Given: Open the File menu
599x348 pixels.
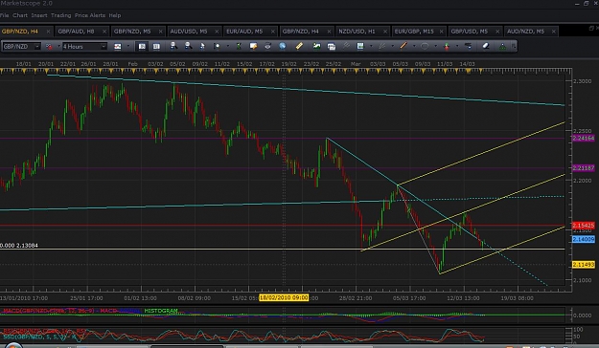Looking at the screenshot, I should (x=4, y=15).
